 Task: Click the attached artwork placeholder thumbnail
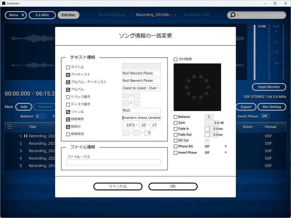point(197,87)
